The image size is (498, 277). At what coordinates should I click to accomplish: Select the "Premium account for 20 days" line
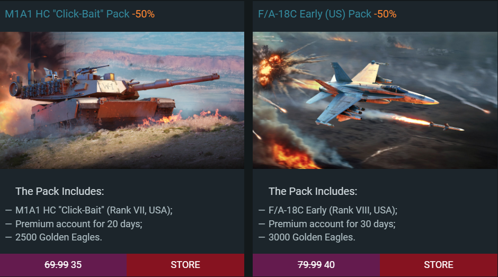(79, 224)
